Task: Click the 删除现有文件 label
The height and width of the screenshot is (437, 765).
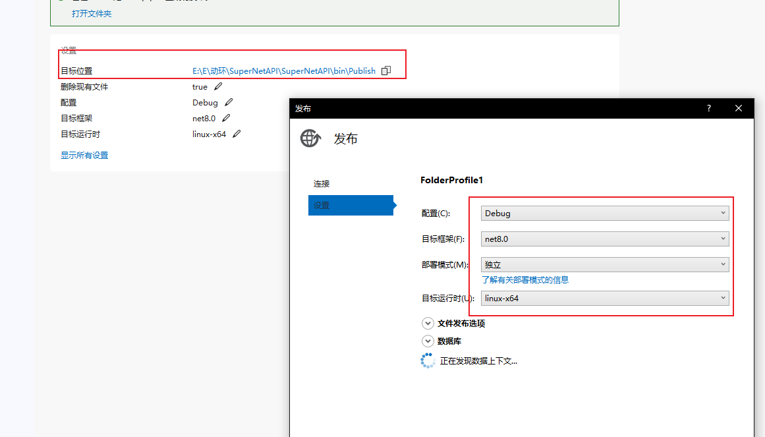Action: click(x=84, y=87)
